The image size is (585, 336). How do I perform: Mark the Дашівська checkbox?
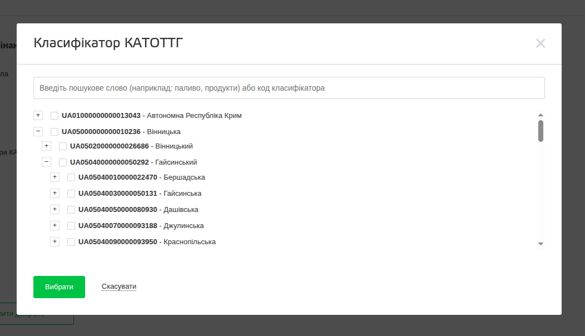tap(71, 210)
